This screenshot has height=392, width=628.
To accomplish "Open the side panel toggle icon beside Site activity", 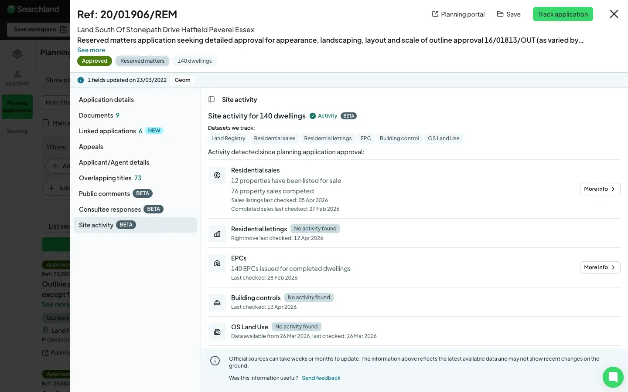I will click(212, 99).
